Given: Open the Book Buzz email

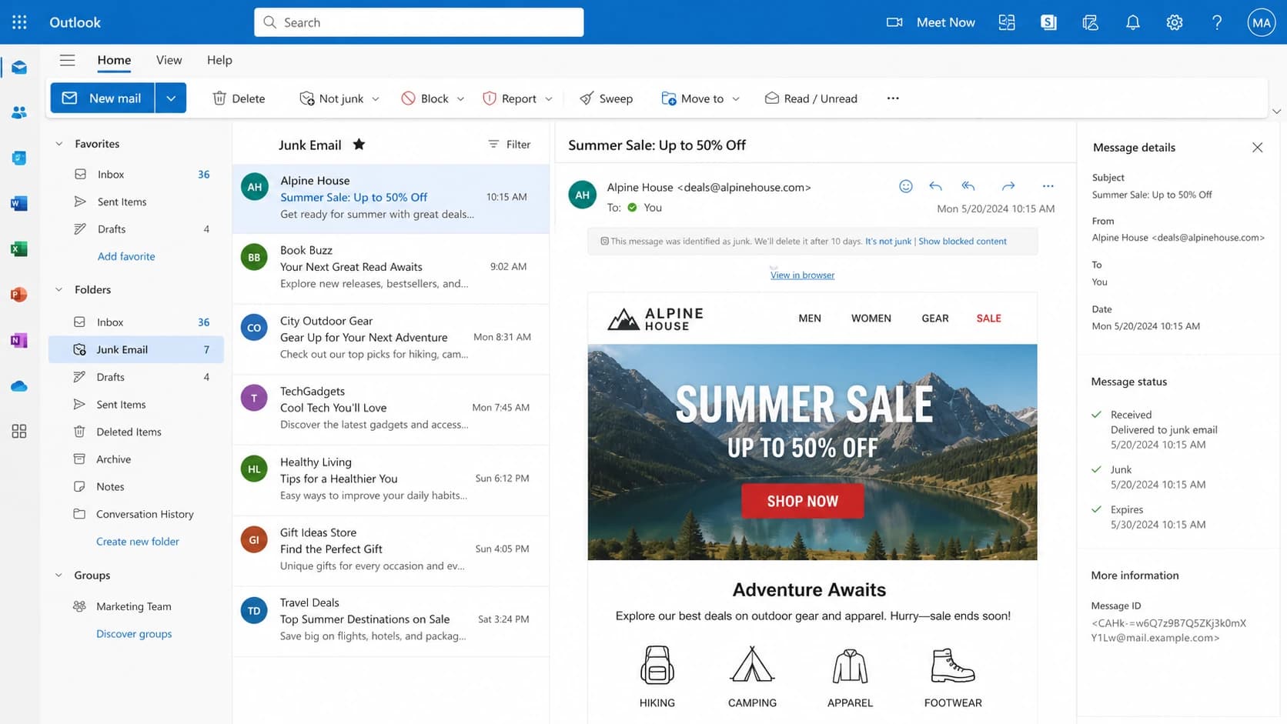Looking at the screenshot, I should [391, 267].
